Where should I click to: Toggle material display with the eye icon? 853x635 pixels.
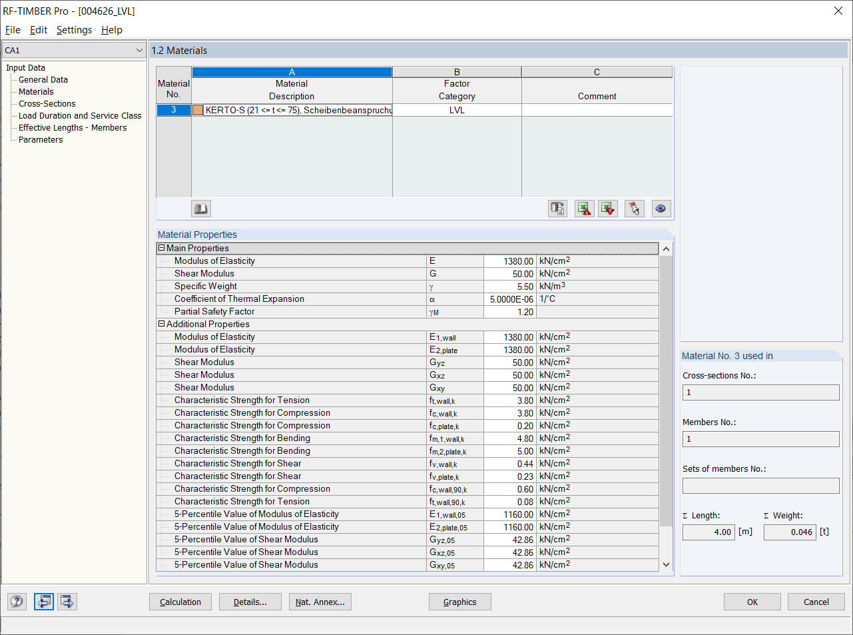[661, 209]
